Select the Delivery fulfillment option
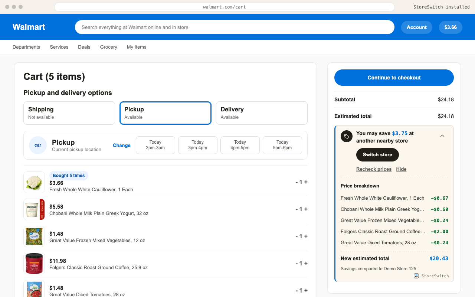The height and width of the screenshot is (297, 475). (262, 113)
